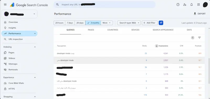Click the Videos icon in sidebar
Image resolution: width=210 pixels, height=99 pixels.
click(x=5, y=58)
